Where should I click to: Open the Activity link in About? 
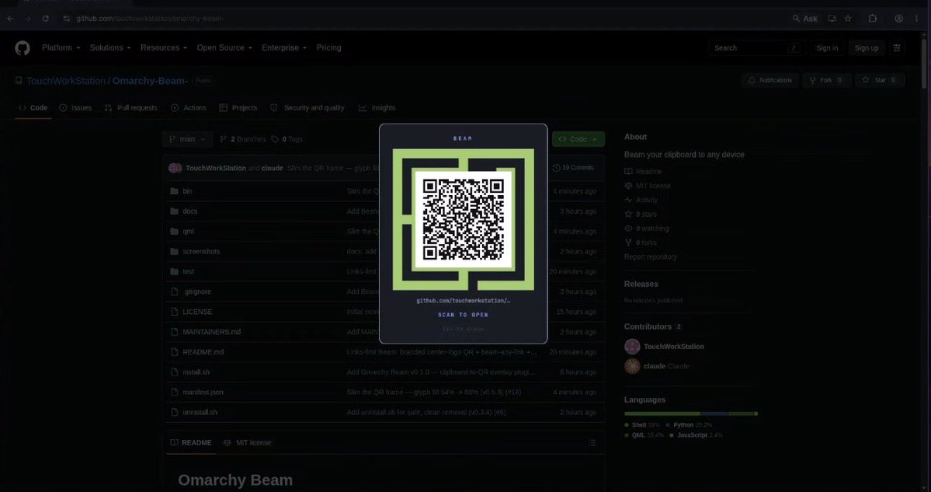tap(641, 201)
